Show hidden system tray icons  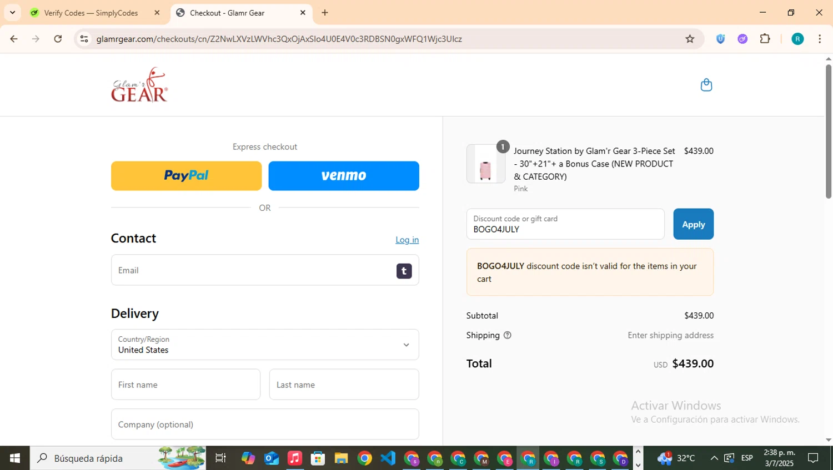(x=714, y=458)
